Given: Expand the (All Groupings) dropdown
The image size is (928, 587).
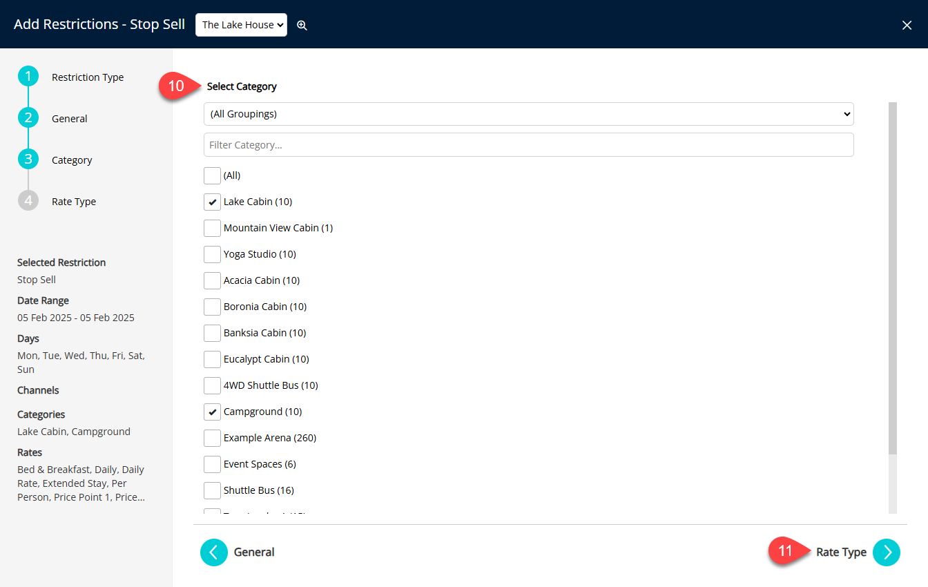Looking at the screenshot, I should (529, 114).
